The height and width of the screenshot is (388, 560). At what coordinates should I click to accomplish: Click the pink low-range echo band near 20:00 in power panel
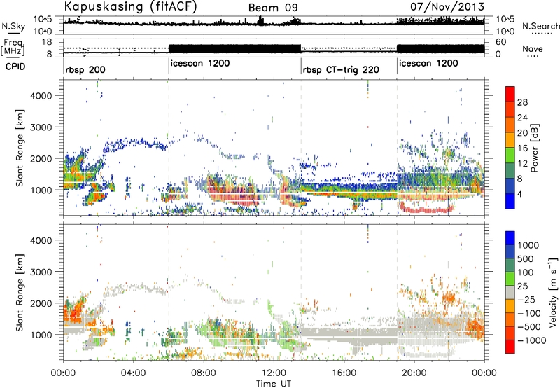[427, 208]
